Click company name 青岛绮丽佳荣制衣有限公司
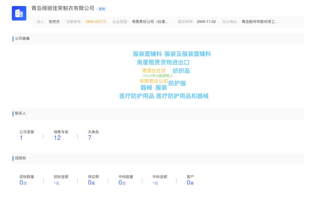Image resolution: width=316 pixels, height=198 pixels. tap(63, 8)
